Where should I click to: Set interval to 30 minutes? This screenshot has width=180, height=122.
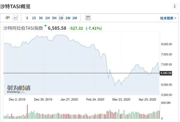tap(41, 18)
